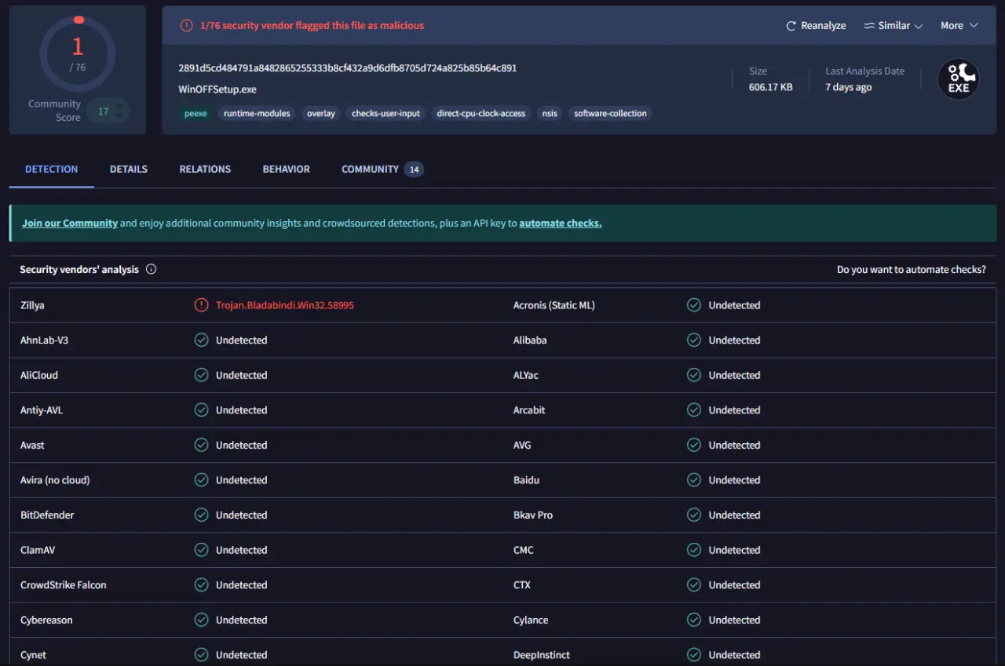Click the red alert icon in the malicious banner
Image resolution: width=1005 pixels, height=666 pixels.
(186, 26)
